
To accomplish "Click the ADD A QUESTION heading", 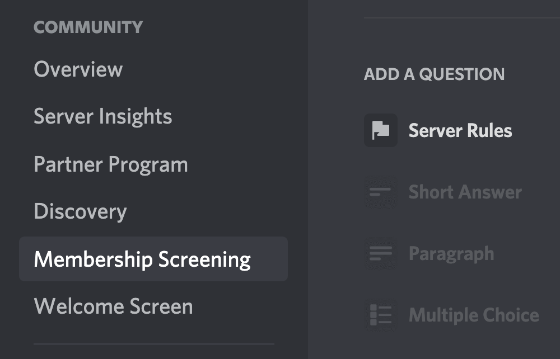I will (435, 74).
